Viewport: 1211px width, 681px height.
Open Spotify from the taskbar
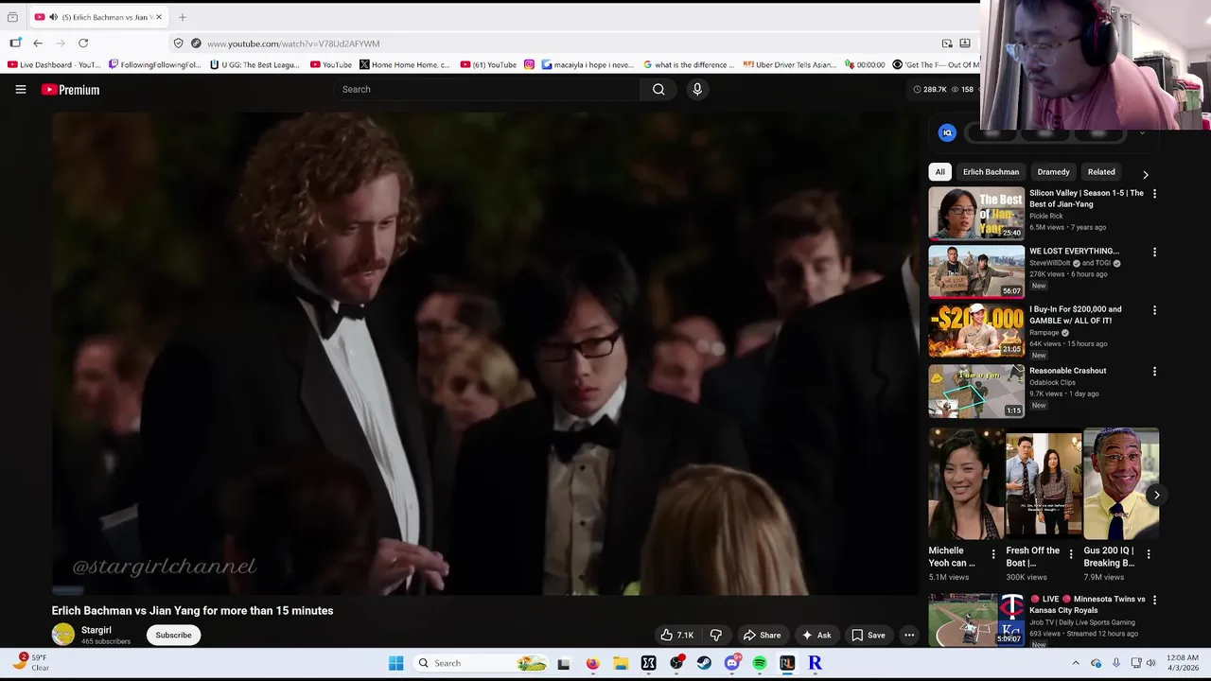[x=760, y=663]
